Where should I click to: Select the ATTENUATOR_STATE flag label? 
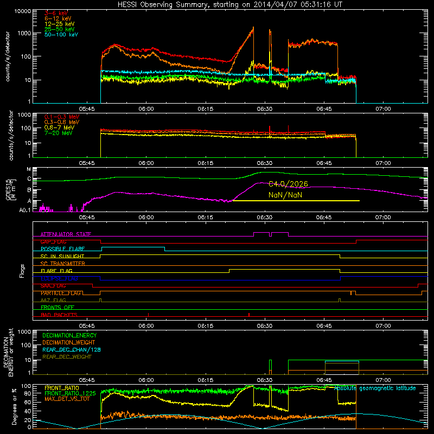[x=66, y=234]
